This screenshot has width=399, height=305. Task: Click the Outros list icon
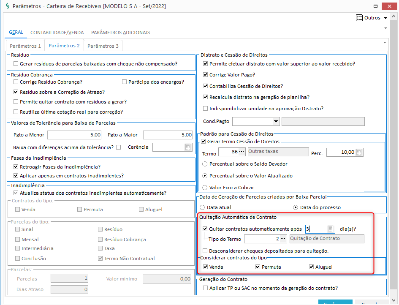click(359, 18)
